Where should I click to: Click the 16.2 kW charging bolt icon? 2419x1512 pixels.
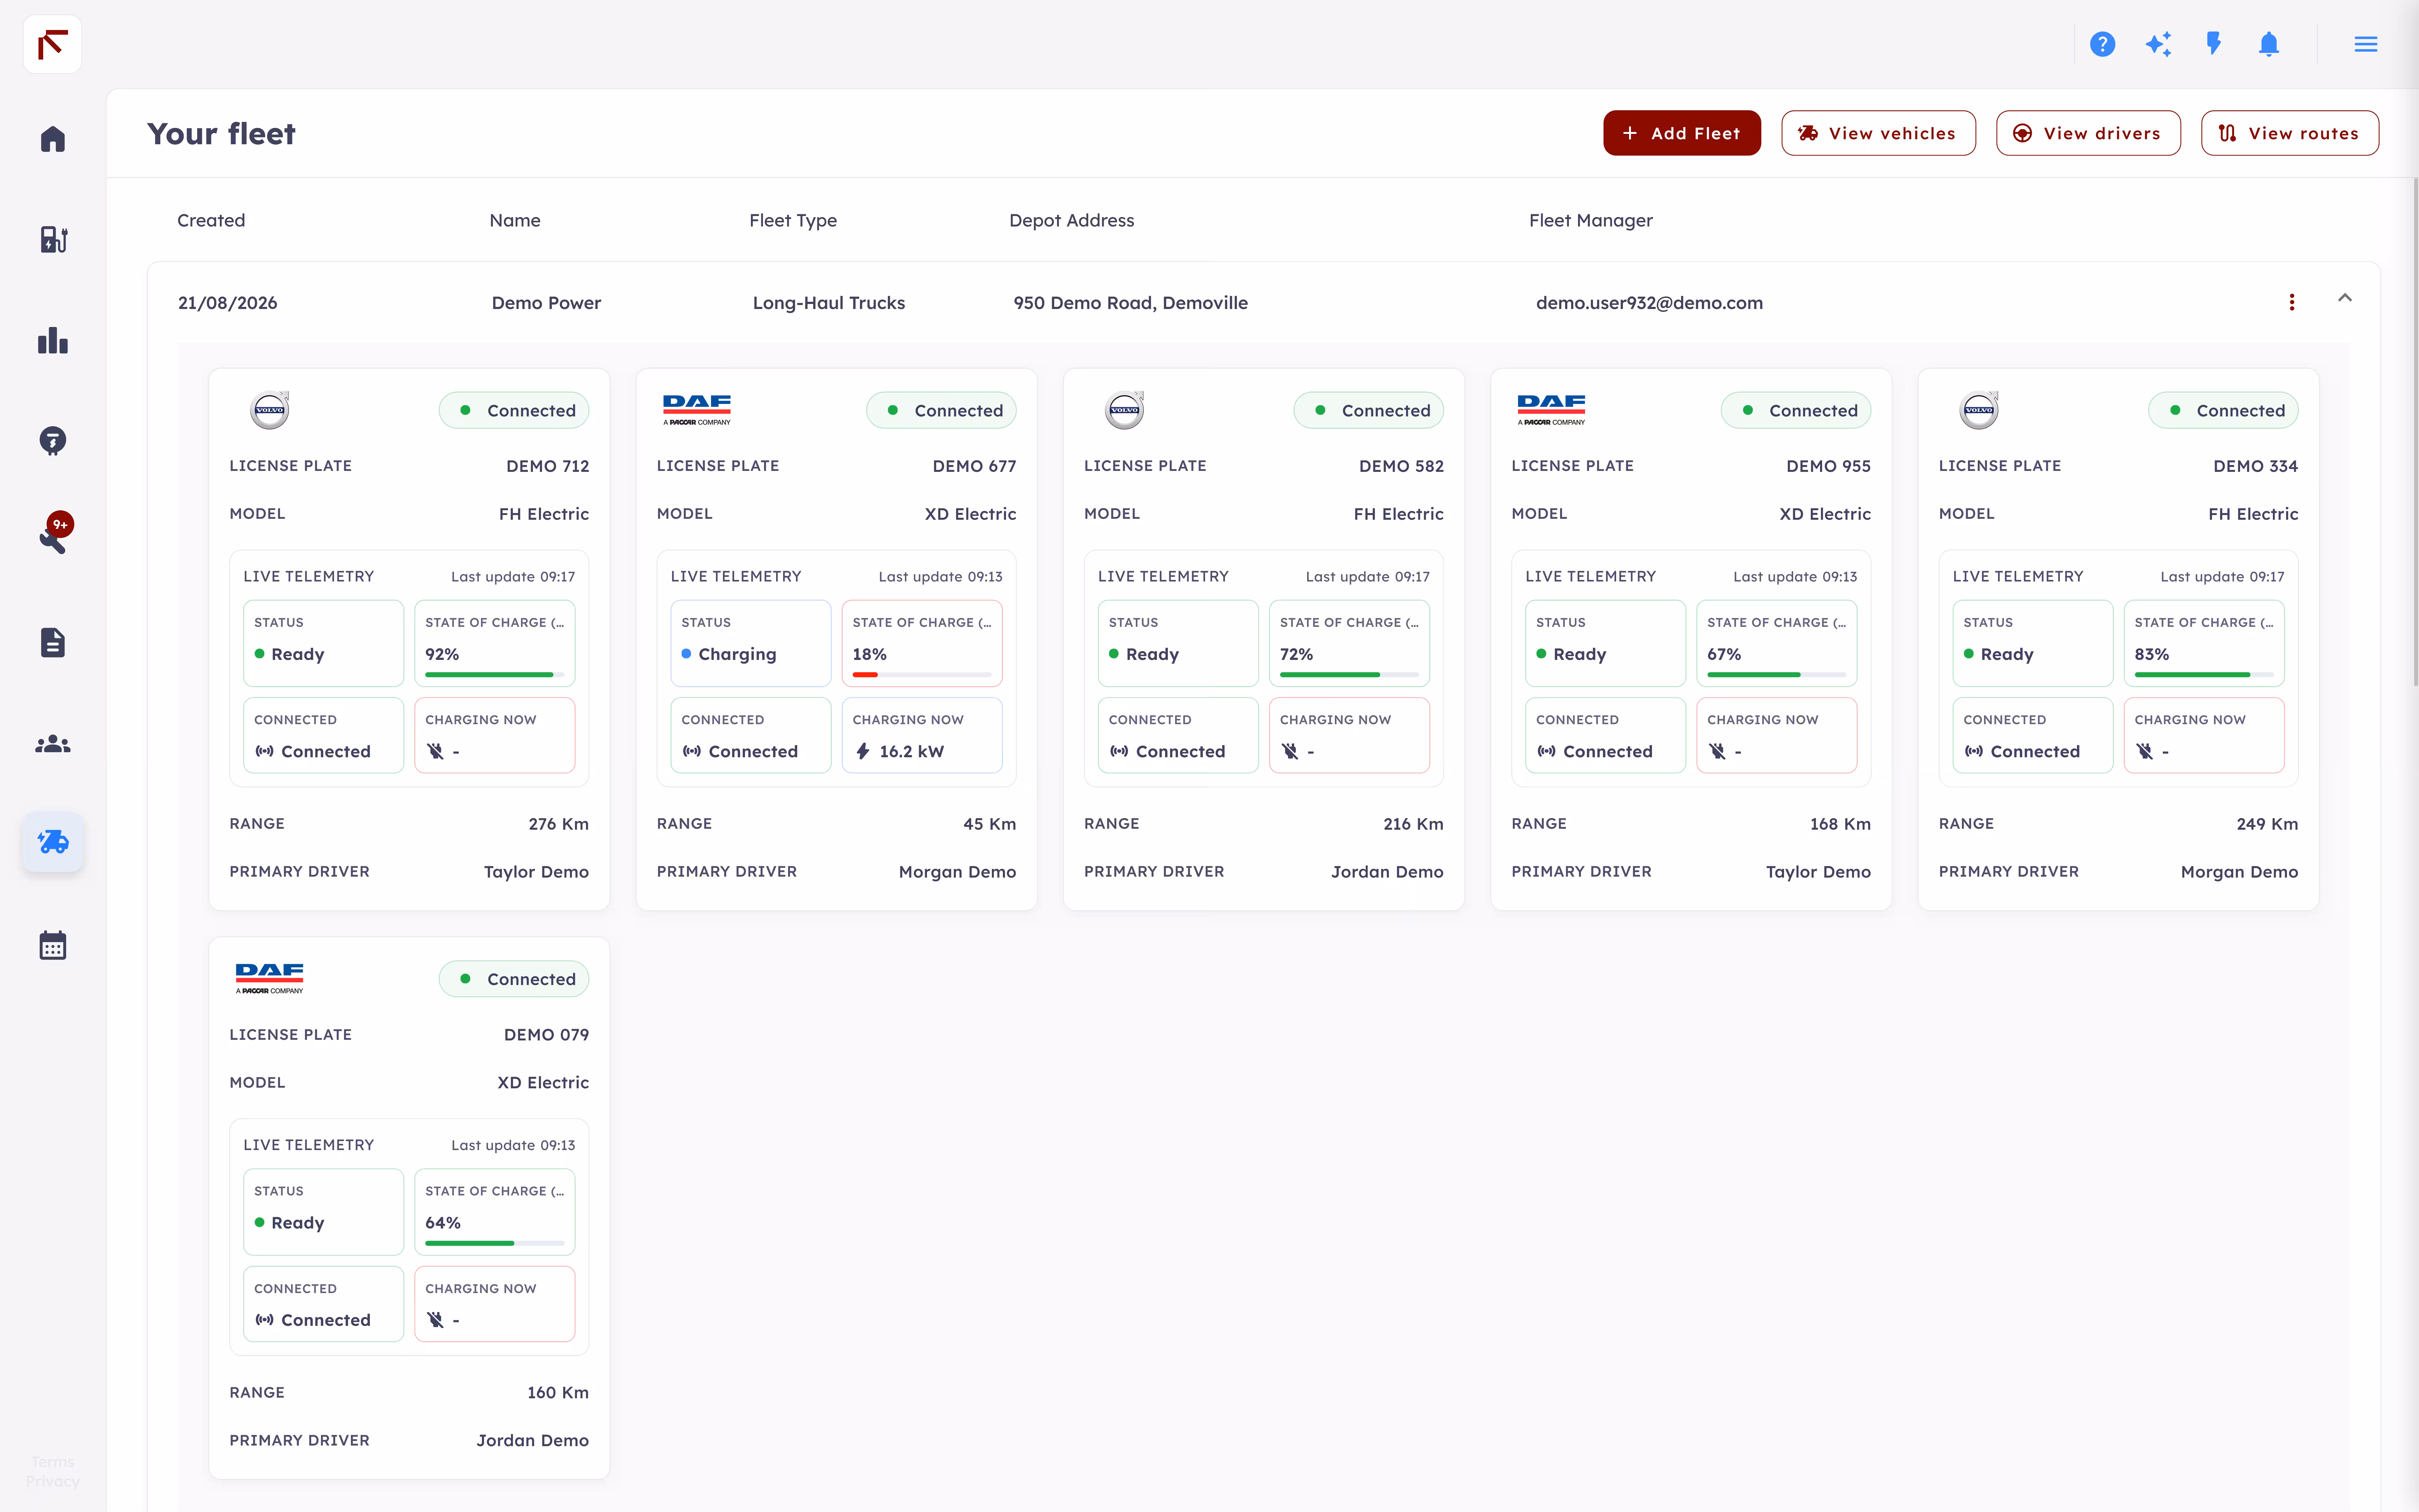point(863,751)
